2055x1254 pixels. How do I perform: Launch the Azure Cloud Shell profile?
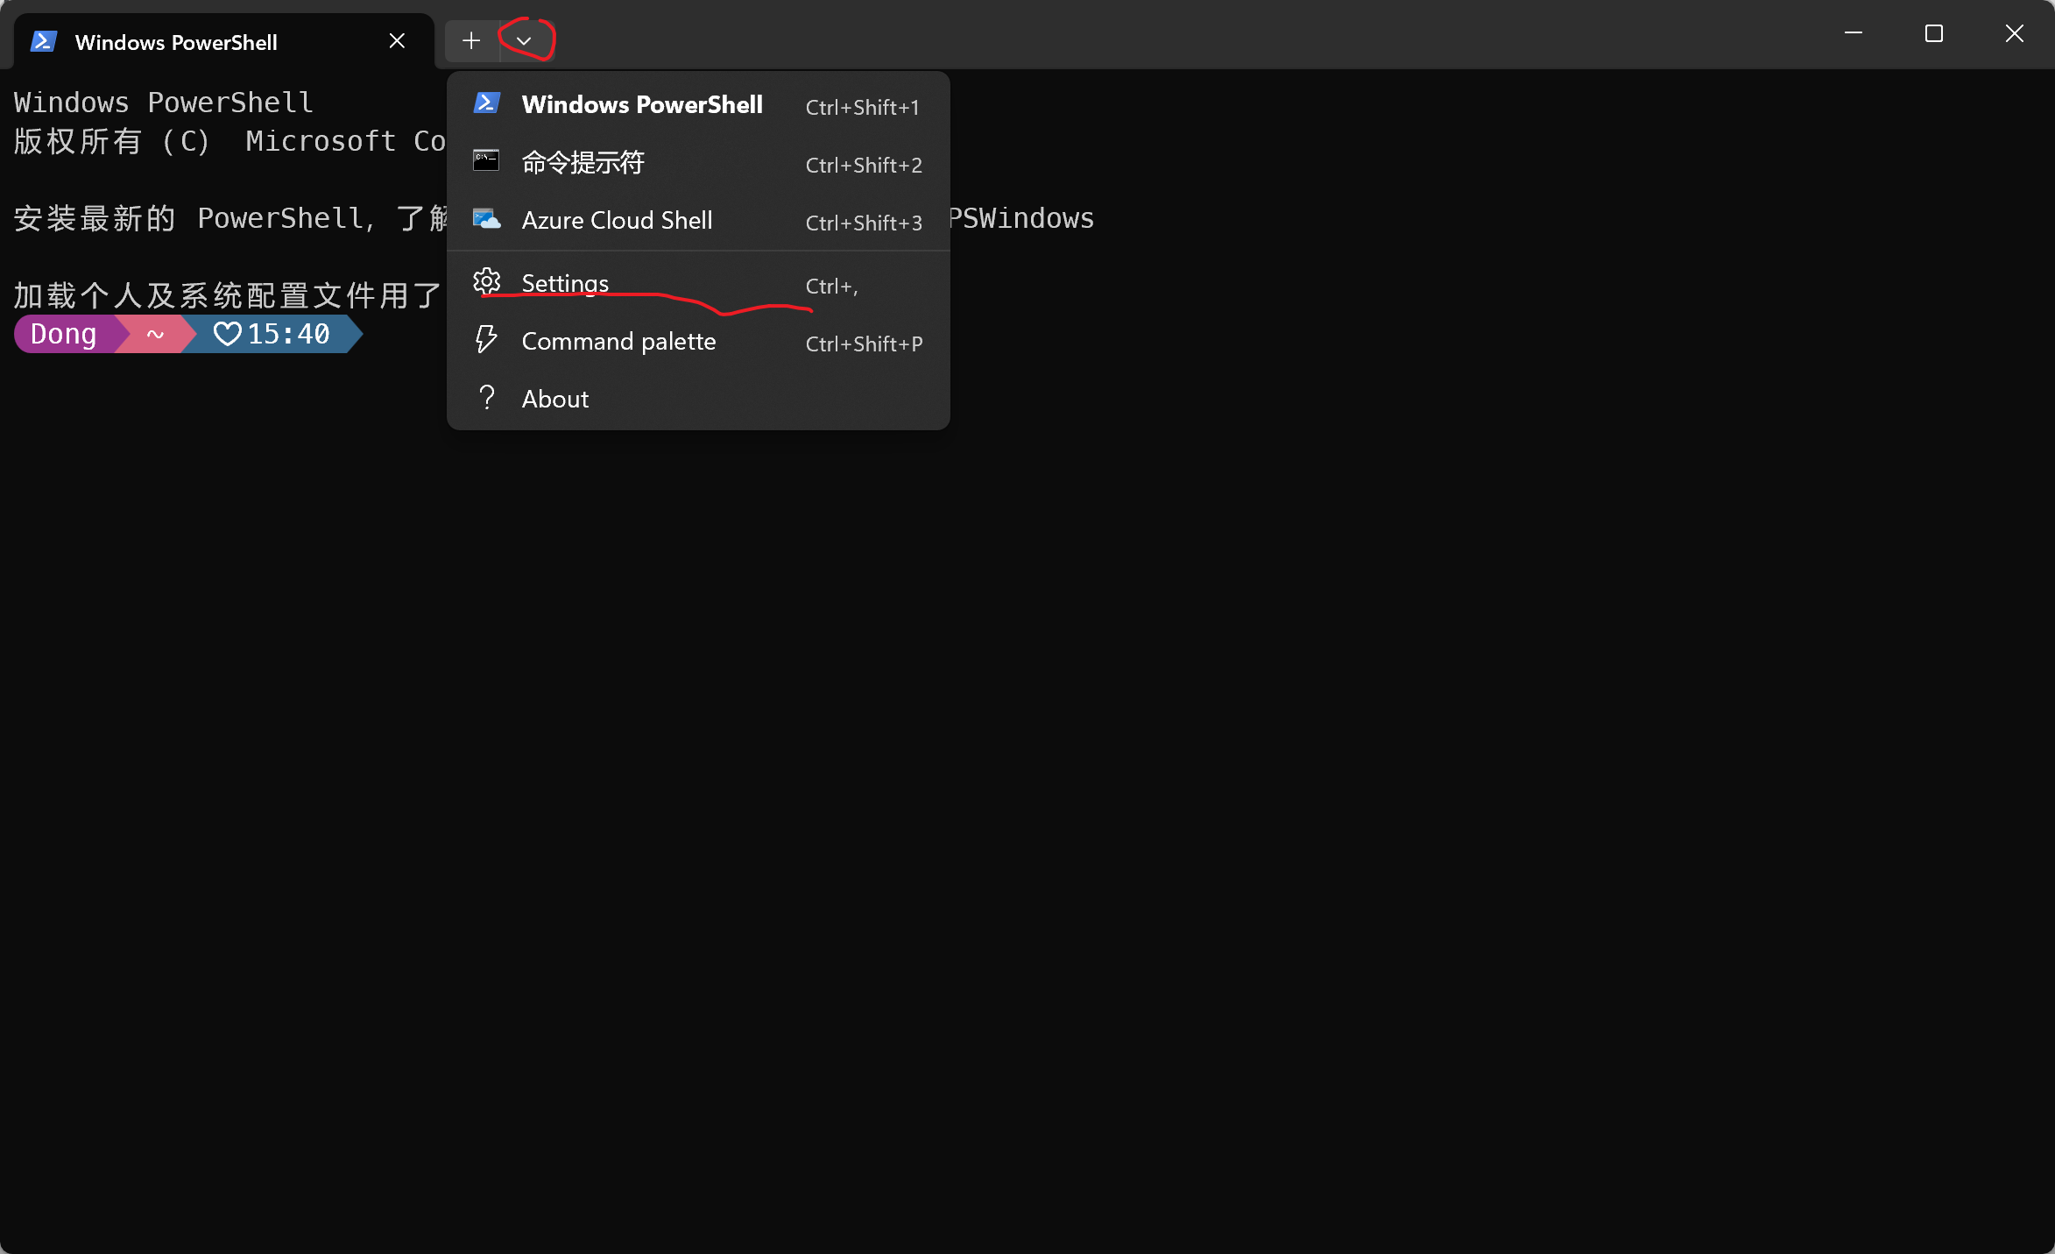point(617,221)
